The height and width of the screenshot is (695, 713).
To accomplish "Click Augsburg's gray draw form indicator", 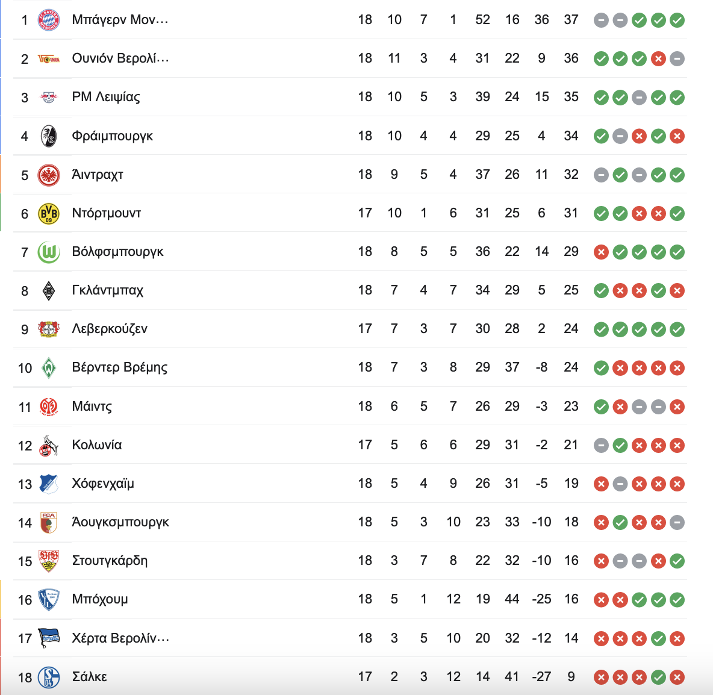I will point(677,523).
